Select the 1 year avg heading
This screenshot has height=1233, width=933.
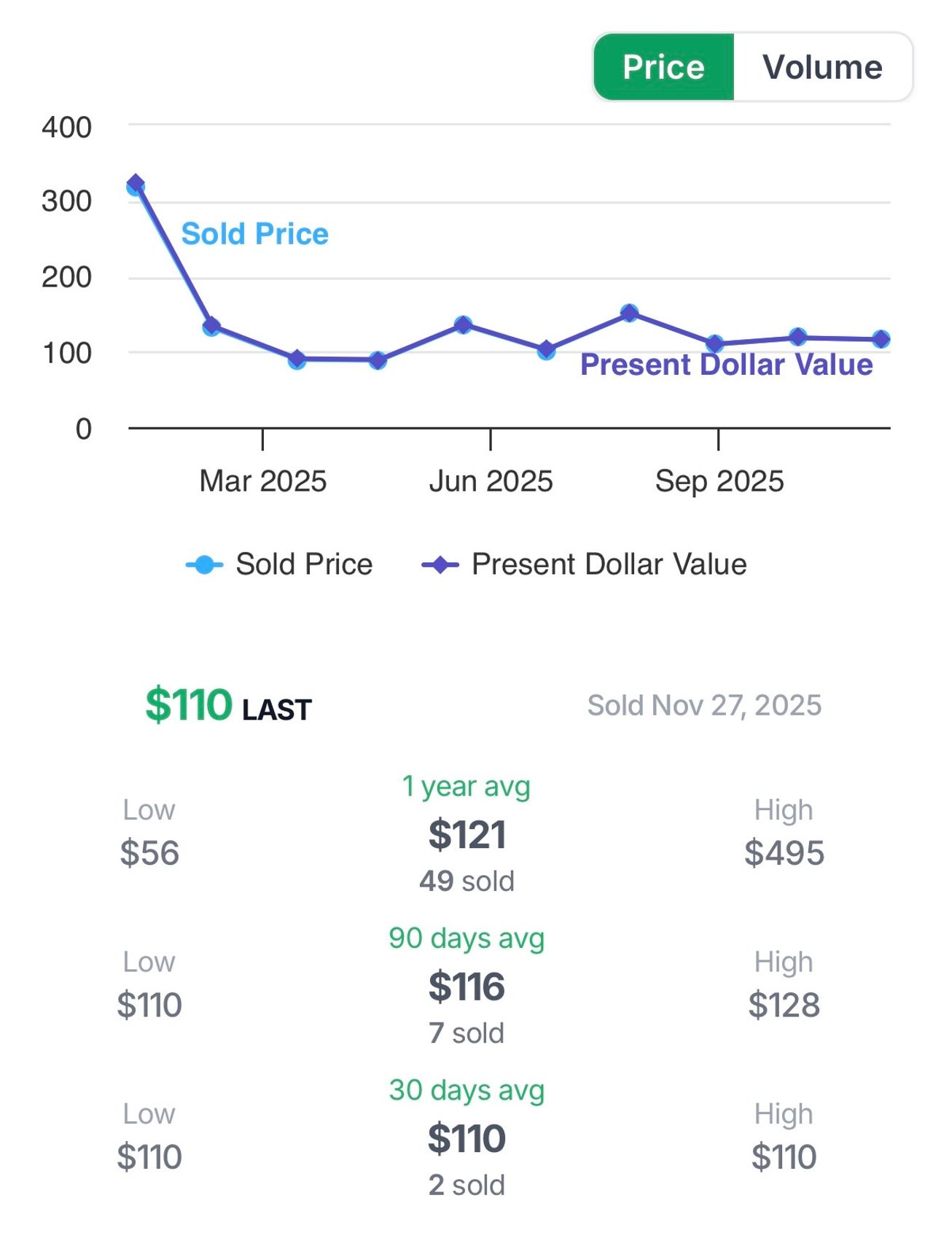click(466, 786)
